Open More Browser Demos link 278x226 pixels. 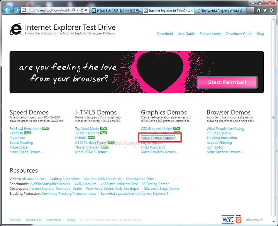point(225,152)
